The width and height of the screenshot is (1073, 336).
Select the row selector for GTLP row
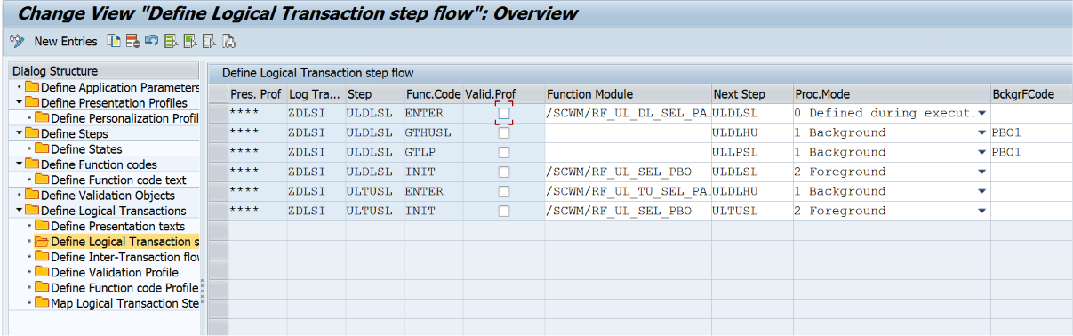click(x=218, y=153)
